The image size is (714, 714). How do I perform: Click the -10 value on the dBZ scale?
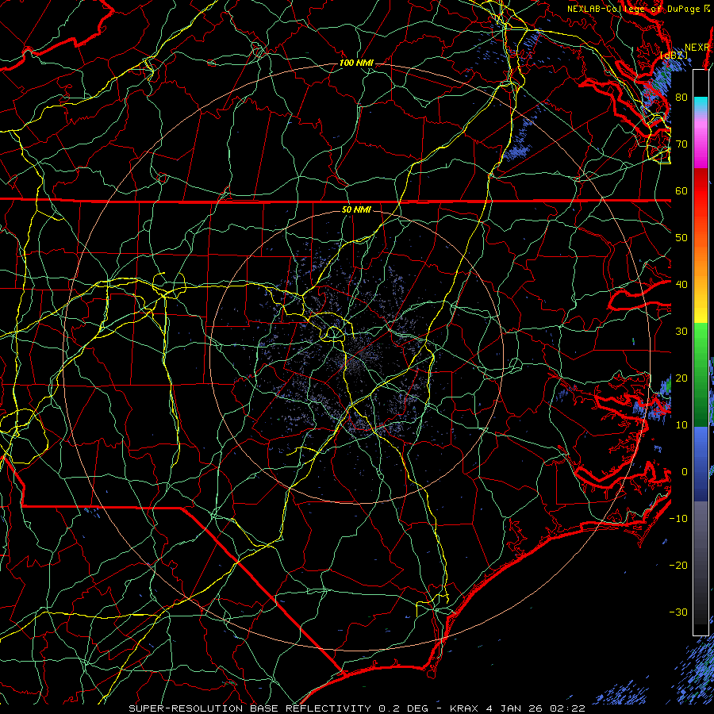pos(678,519)
